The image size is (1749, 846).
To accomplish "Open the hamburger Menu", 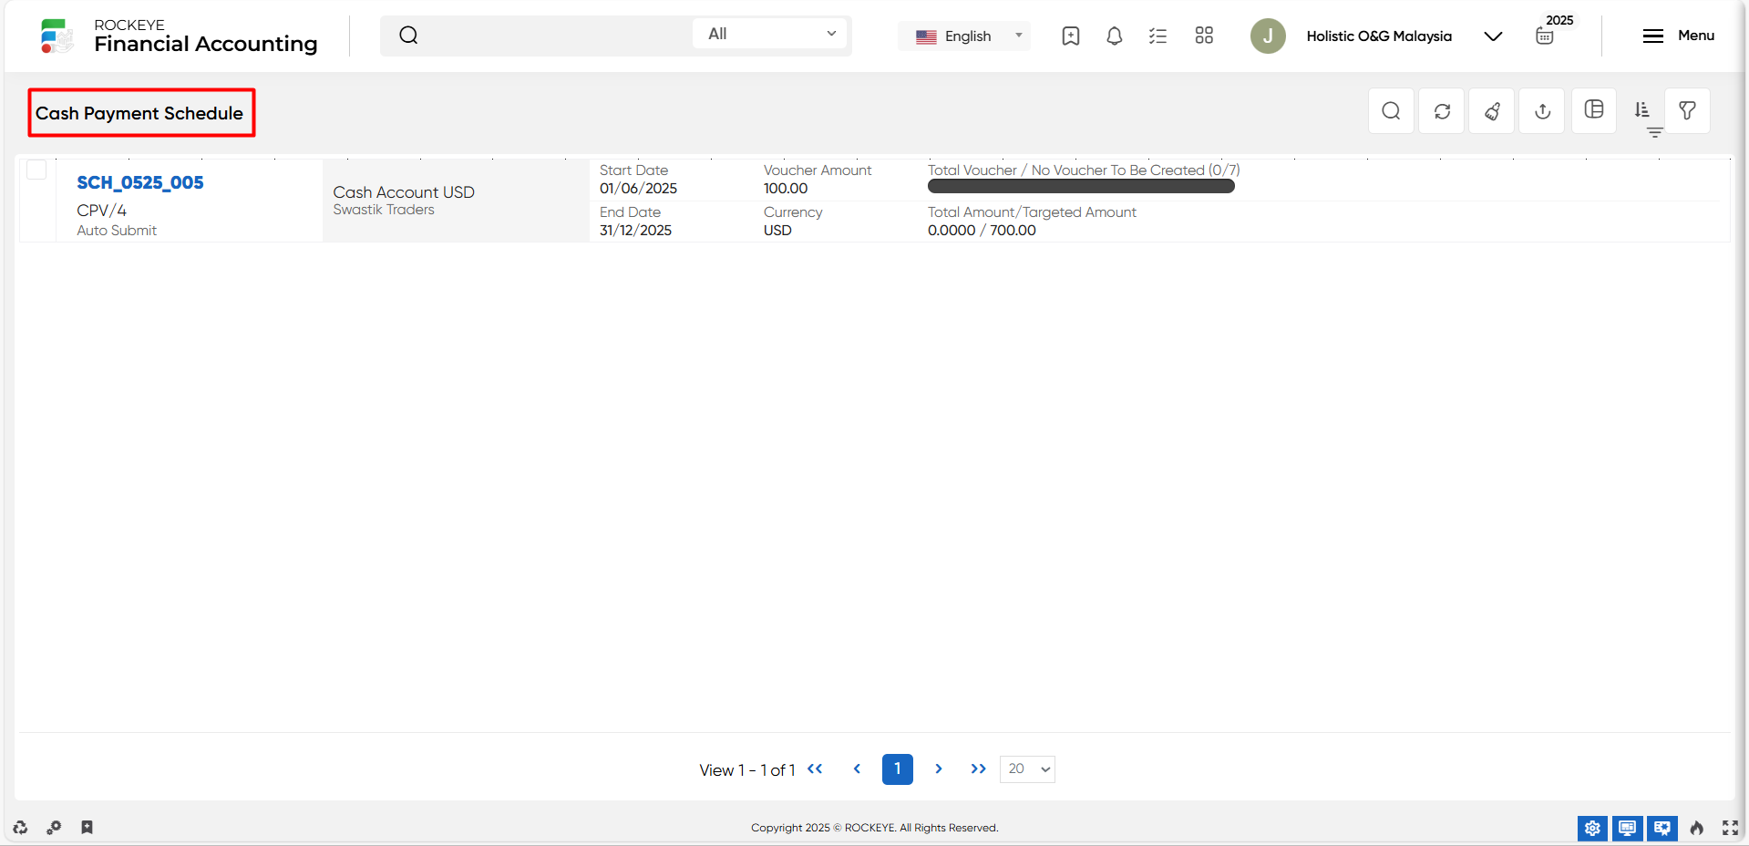I will [1678, 36].
